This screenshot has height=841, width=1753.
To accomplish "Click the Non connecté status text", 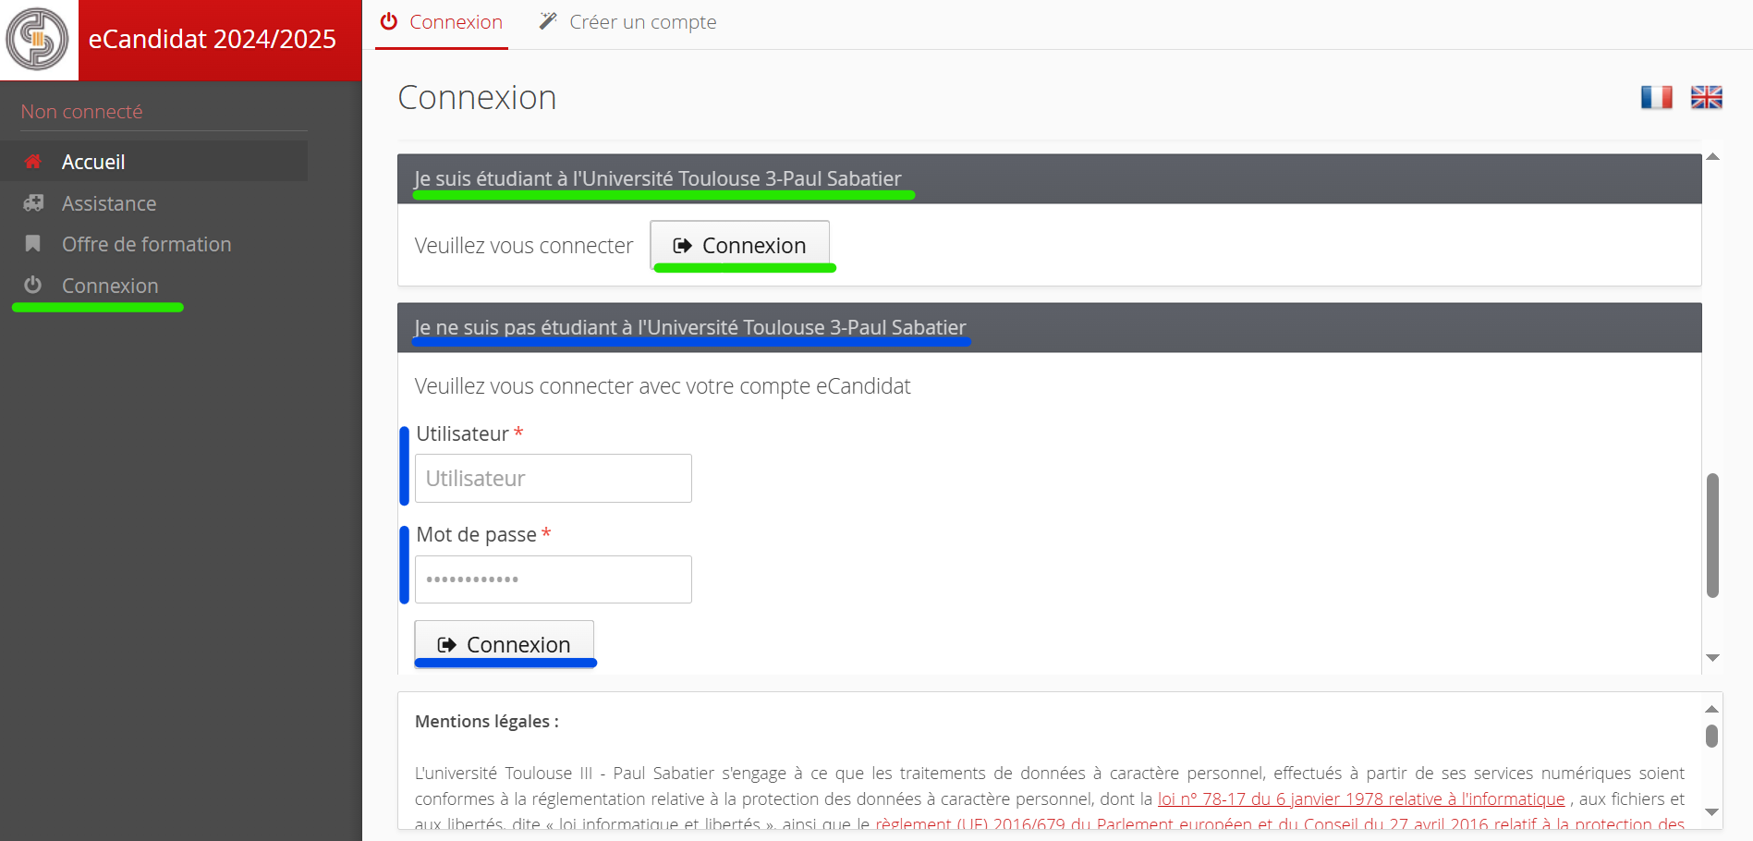I will [82, 111].
